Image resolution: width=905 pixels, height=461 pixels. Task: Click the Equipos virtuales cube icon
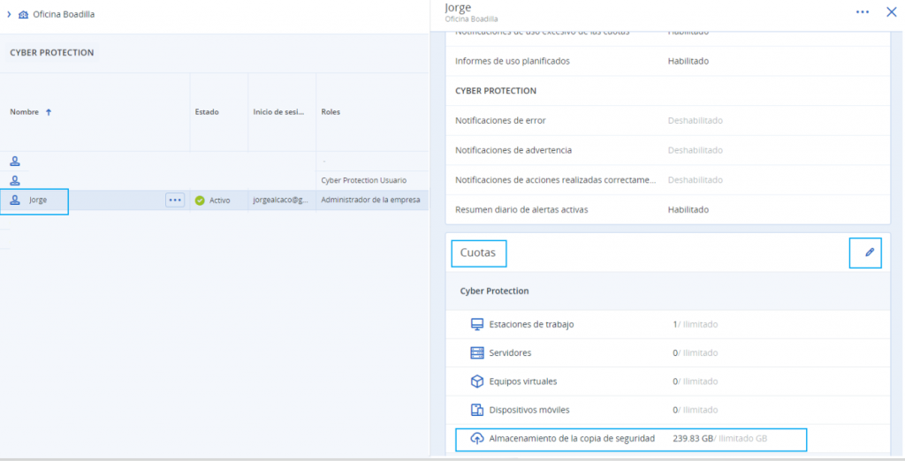476,382
